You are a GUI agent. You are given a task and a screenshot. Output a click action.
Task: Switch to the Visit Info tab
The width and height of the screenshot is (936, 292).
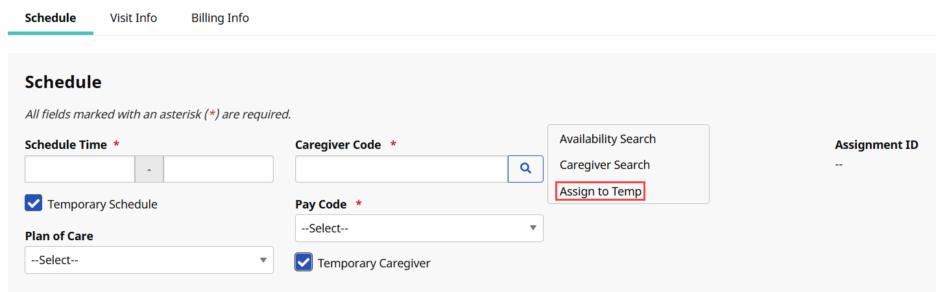(x=134, y=18)
